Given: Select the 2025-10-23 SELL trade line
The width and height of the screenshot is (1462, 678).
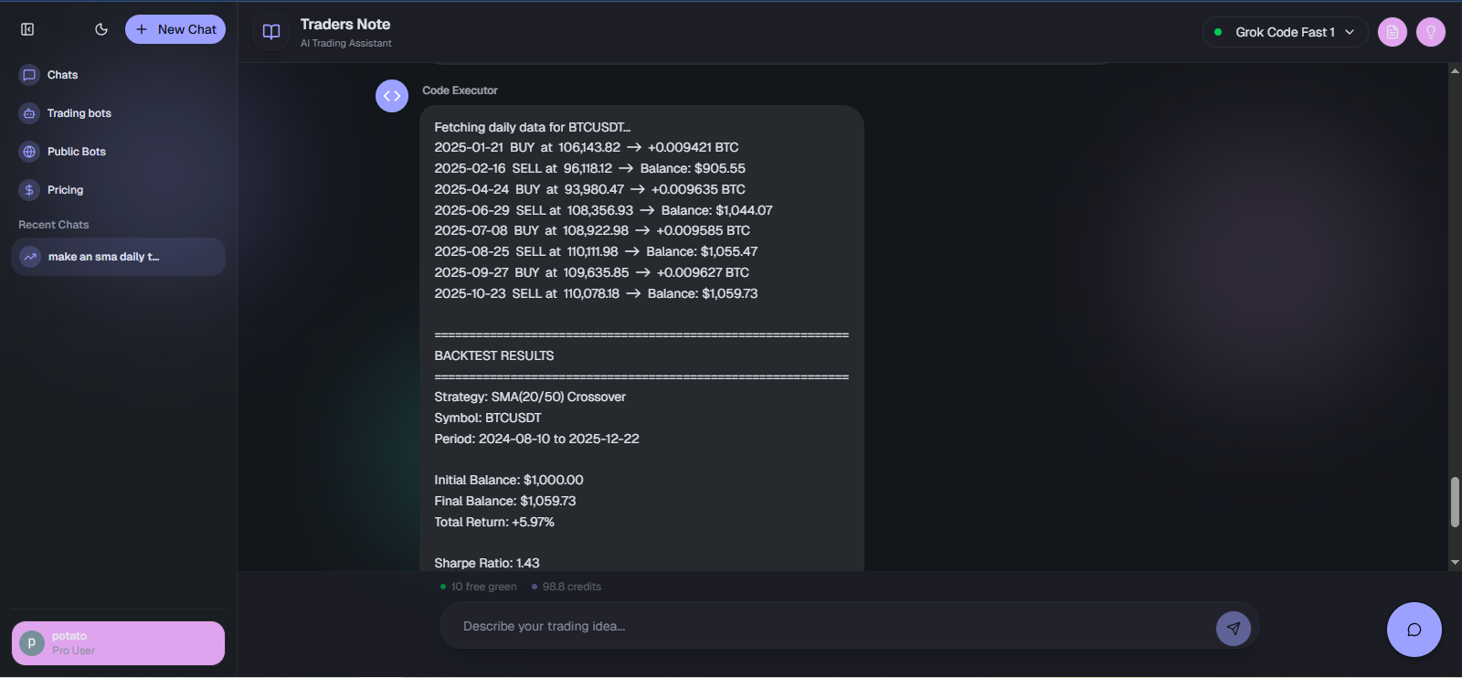Looking at the screenshot, I should coord(596,293).
